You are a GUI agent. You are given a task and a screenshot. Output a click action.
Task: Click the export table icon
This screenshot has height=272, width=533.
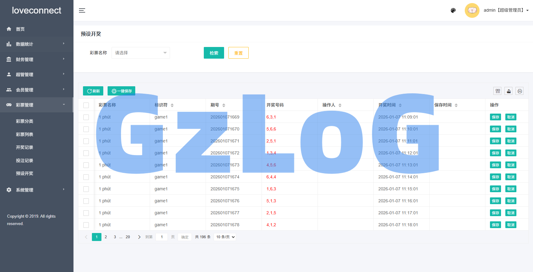[508, 91]
